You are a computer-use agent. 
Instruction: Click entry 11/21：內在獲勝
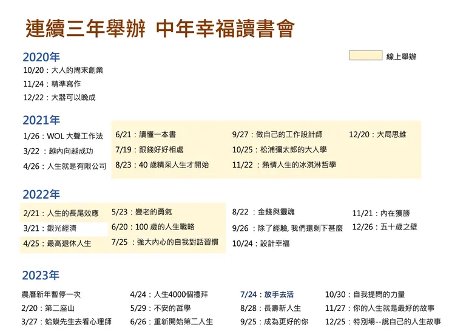pos(381,213)
